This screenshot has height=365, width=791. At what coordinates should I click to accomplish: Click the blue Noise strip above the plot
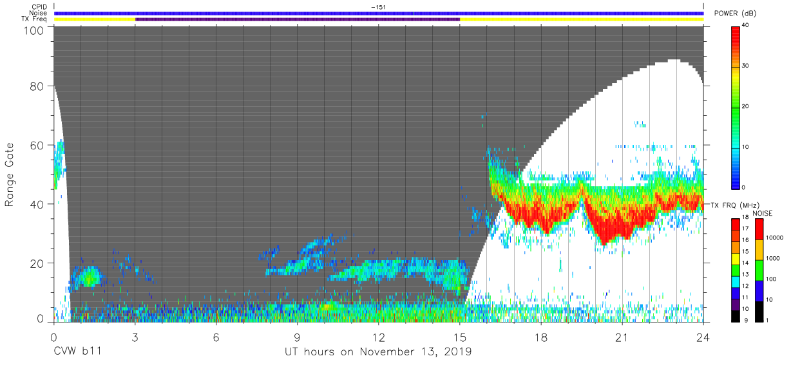coord(379,13)
